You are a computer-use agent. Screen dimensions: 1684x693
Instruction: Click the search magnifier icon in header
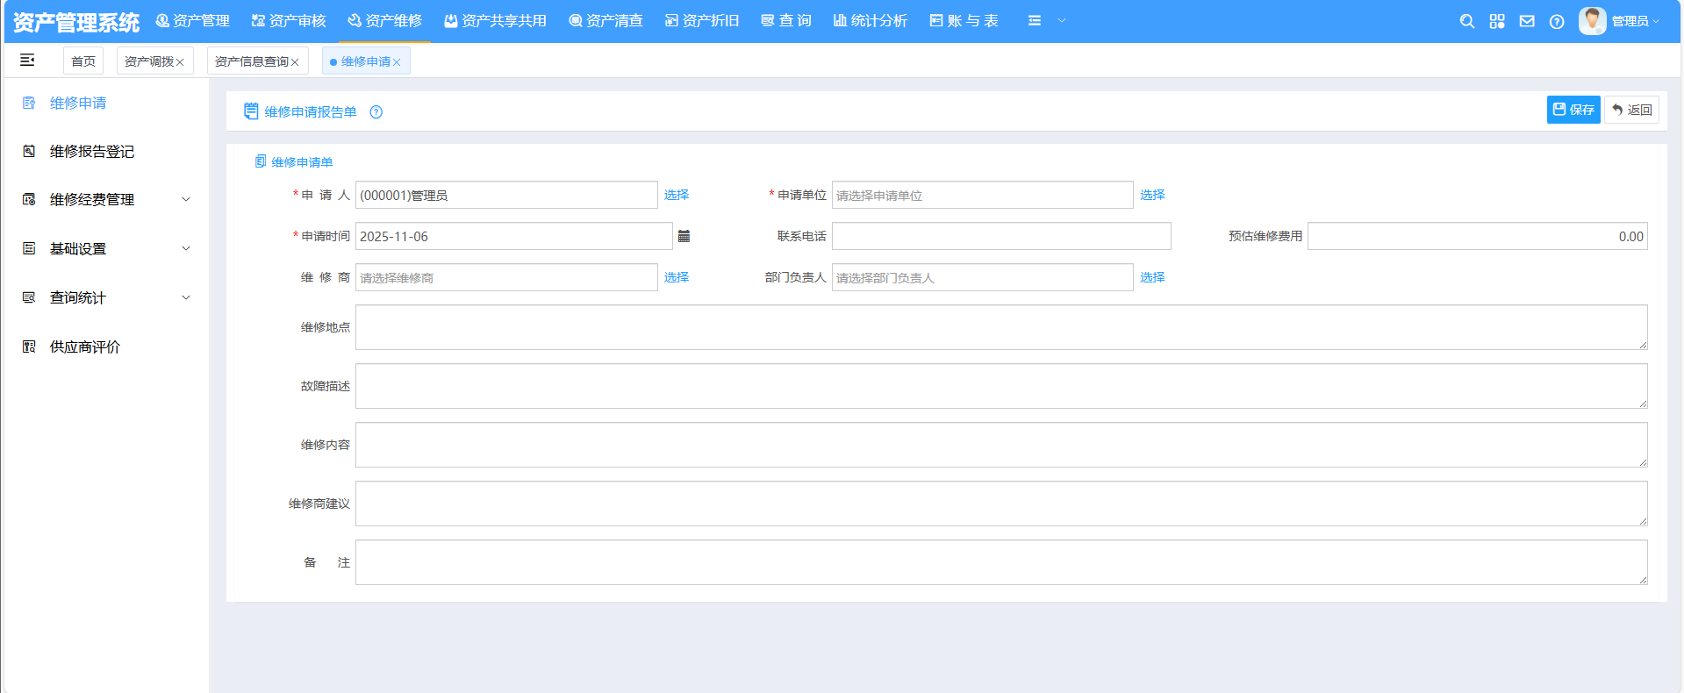pos(1466,21)
